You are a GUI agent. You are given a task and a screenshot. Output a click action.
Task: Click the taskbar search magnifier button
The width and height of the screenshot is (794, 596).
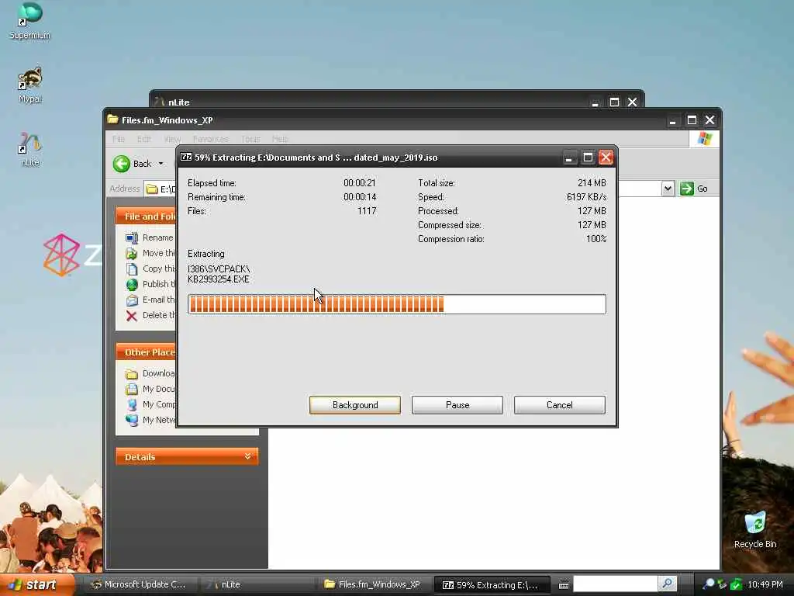(x=668, y=584)
